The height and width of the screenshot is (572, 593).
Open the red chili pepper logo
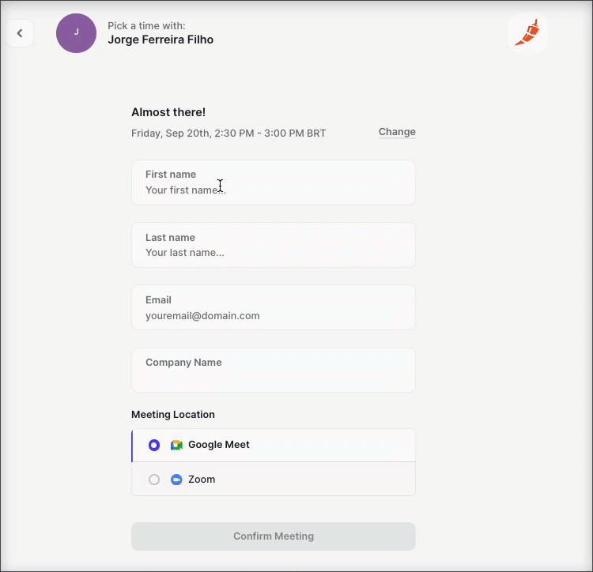pyautogui.click(x=527, y=33)
